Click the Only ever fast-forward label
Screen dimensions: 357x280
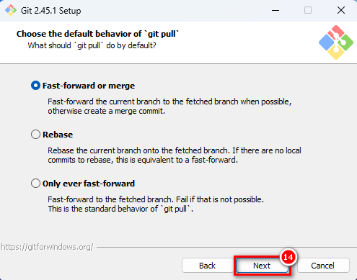point(89,184)
